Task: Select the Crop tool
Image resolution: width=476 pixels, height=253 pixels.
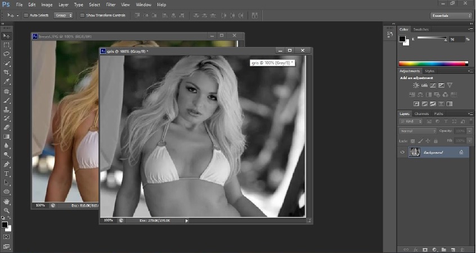Action: [7, 72]
